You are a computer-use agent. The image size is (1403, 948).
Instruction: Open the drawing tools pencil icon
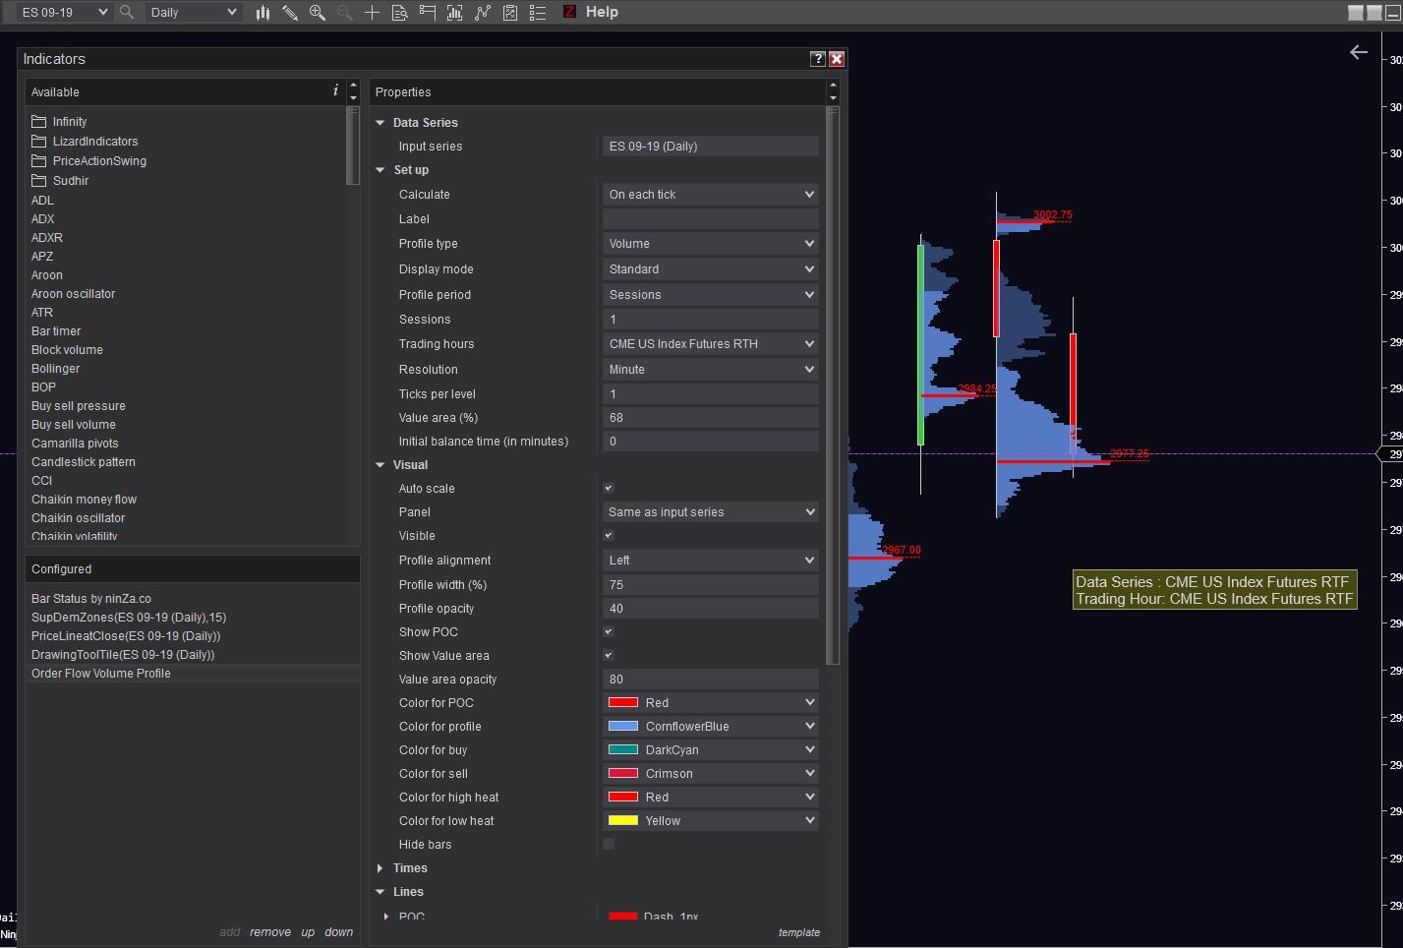click(x=290, y=13)
